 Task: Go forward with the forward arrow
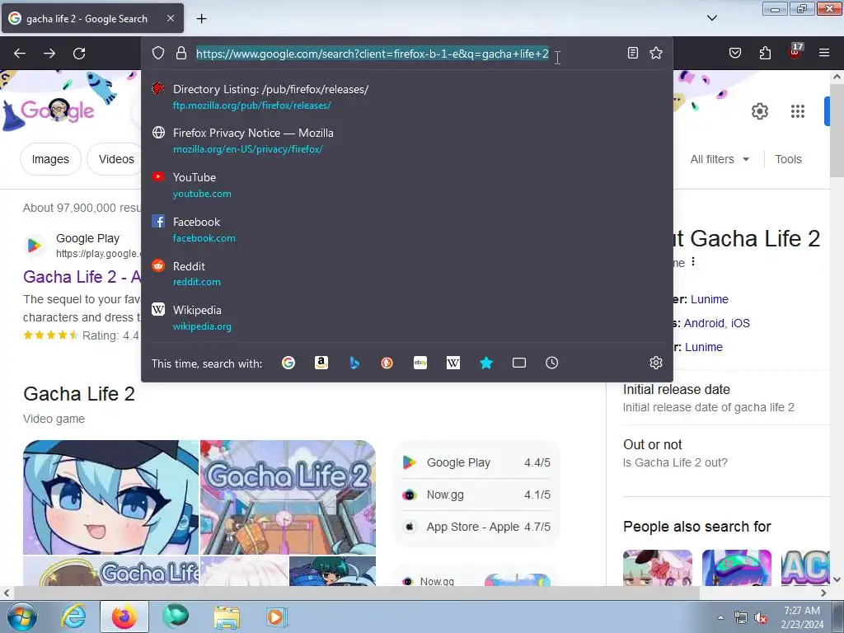click(x=49, y=54)
